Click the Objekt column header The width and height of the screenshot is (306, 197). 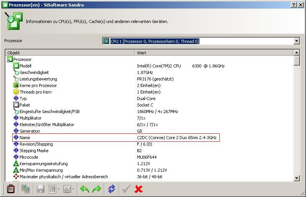[70, 53]
